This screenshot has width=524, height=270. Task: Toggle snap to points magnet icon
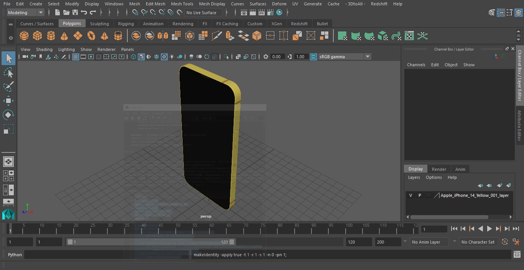click(x=153, y=13)
